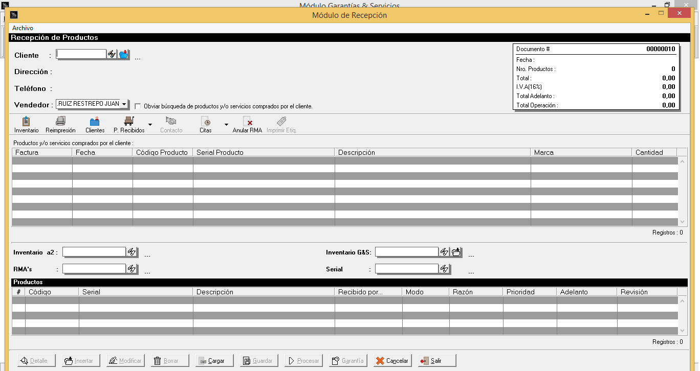
Task: Open the Citas calendar icon
Action: 205,122
